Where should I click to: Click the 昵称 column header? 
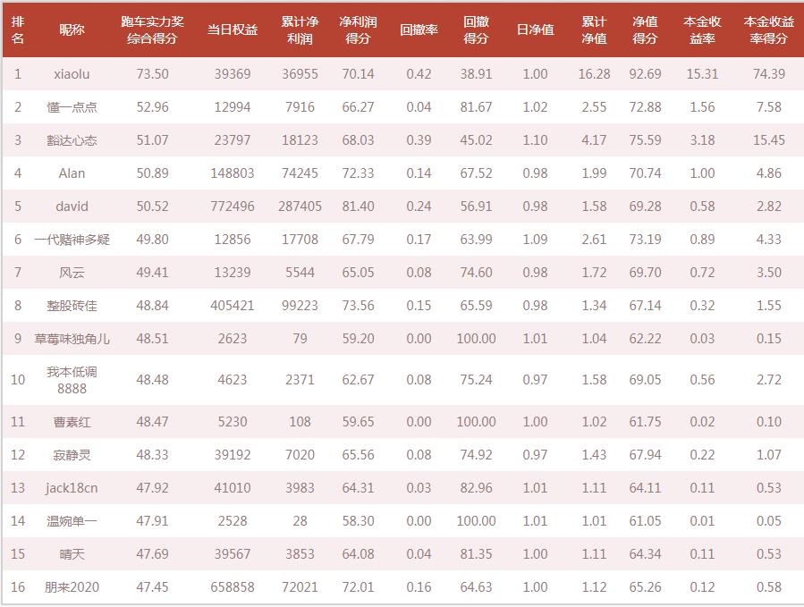72,30
